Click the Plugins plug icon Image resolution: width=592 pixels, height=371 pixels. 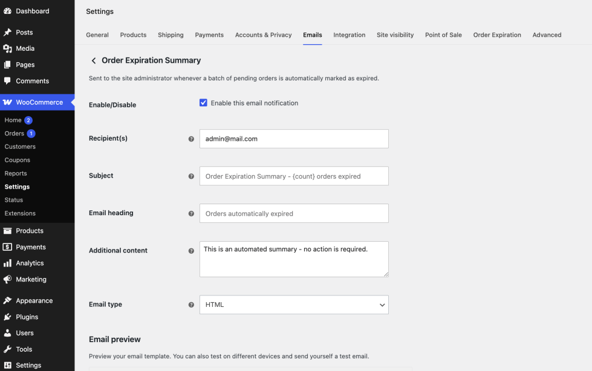[7, 317]
